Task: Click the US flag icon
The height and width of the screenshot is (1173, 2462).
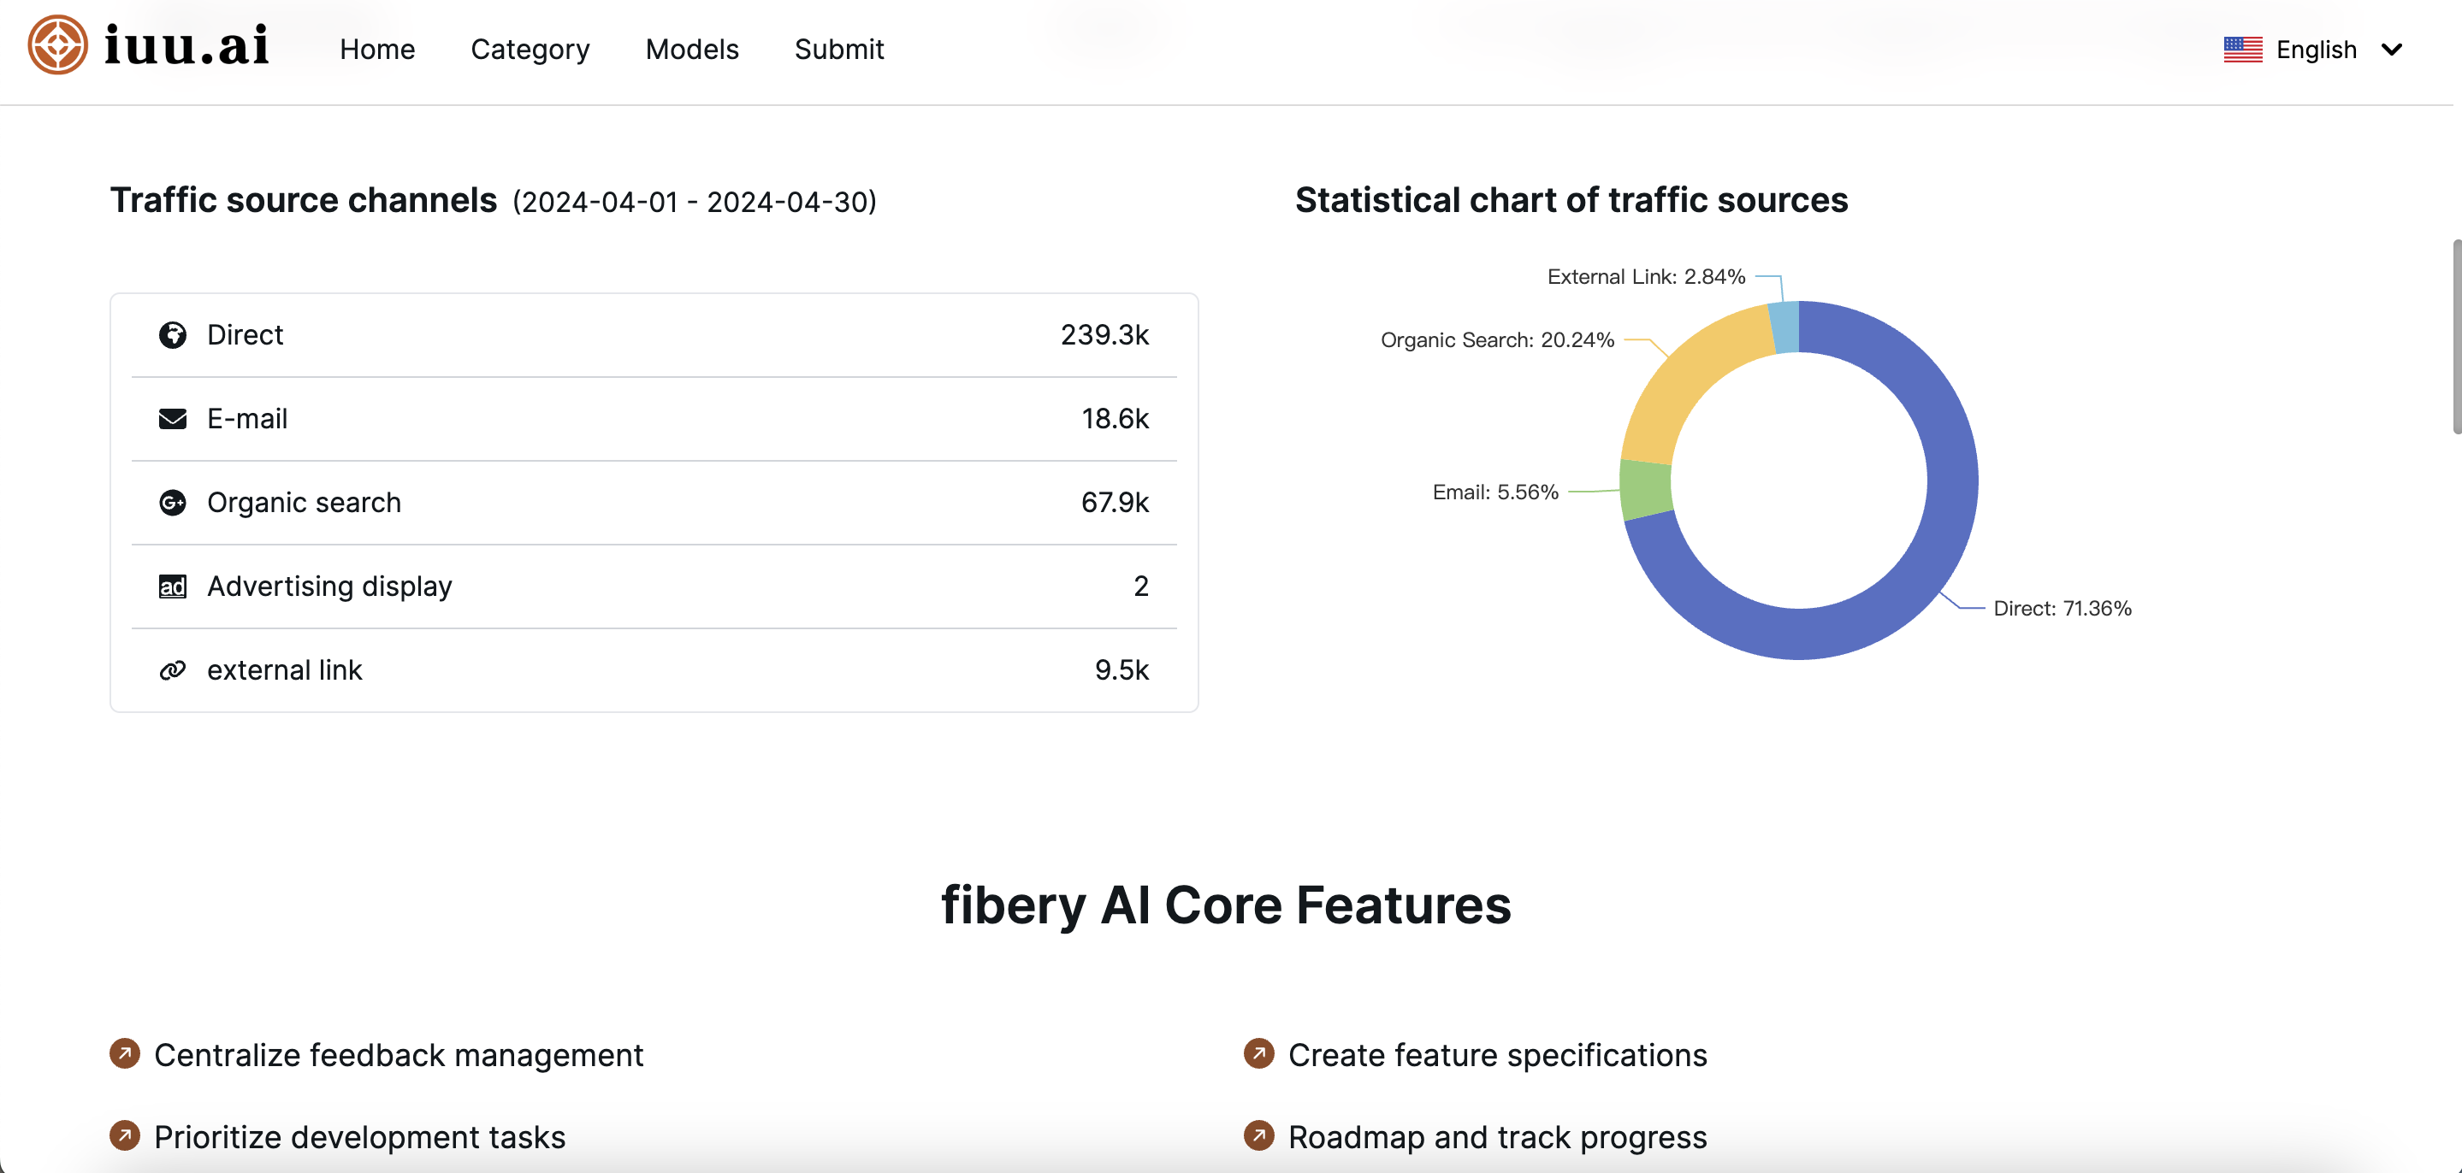Action: 2242,50
